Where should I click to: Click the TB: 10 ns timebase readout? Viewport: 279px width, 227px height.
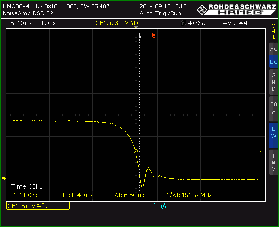click(x=19, y=23)
